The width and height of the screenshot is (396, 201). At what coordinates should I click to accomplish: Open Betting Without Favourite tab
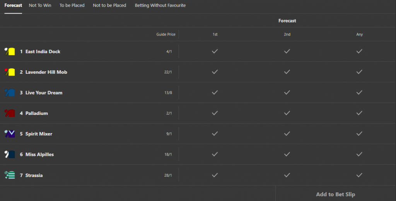[x=160, y=5]
